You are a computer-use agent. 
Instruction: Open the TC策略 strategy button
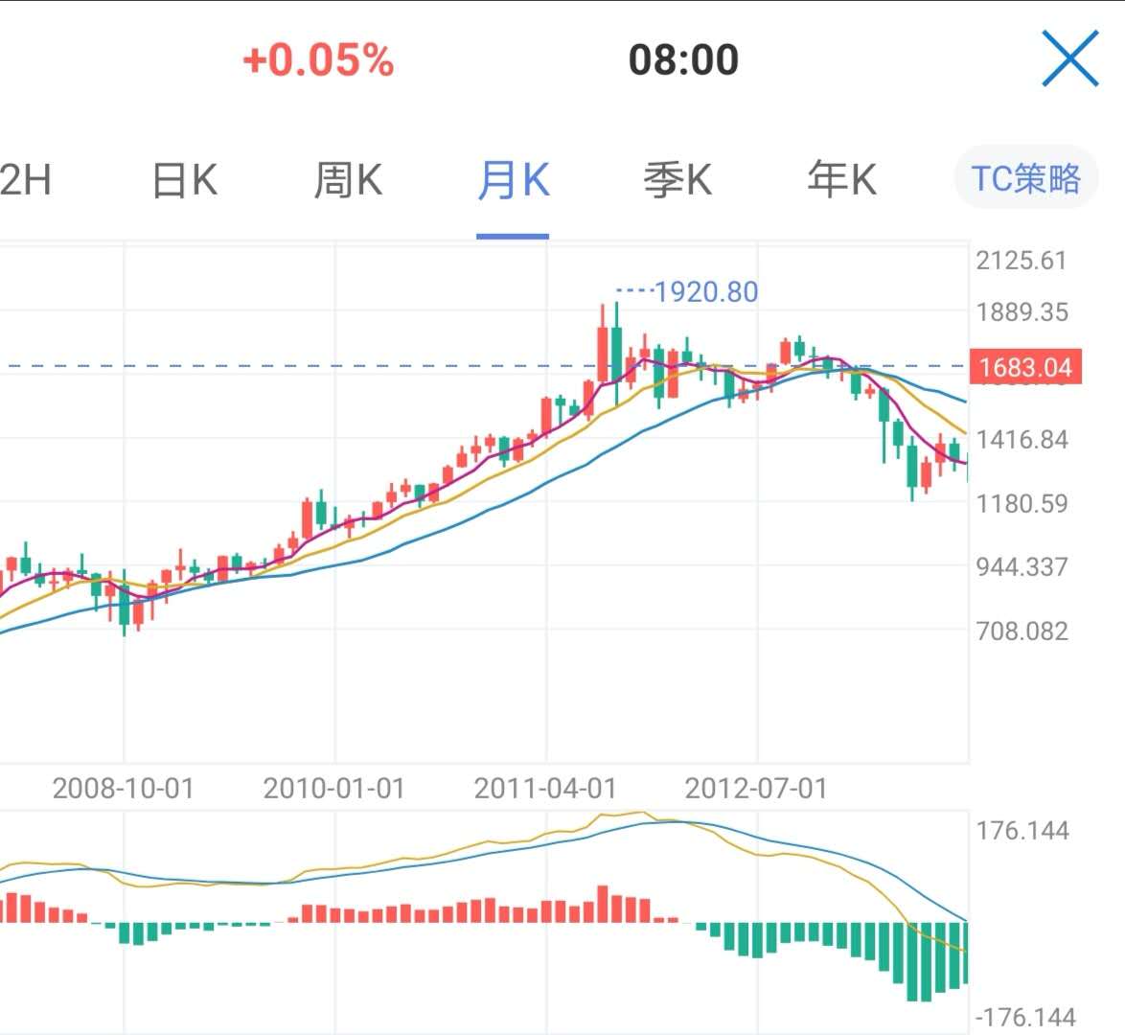click(1025, 179)
